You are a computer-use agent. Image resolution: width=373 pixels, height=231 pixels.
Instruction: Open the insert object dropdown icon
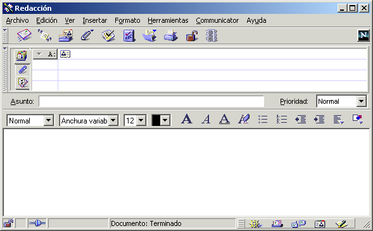[x=358, y=119]
